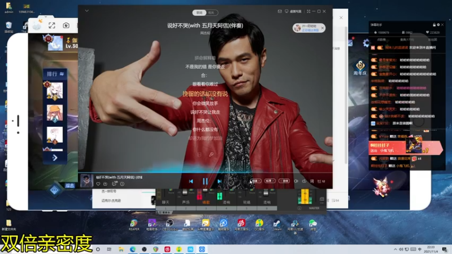Image resolution: width=452 pixels, height=254 pixels.
Task: Open settings gear in the game window
Action: pos(366,43)
